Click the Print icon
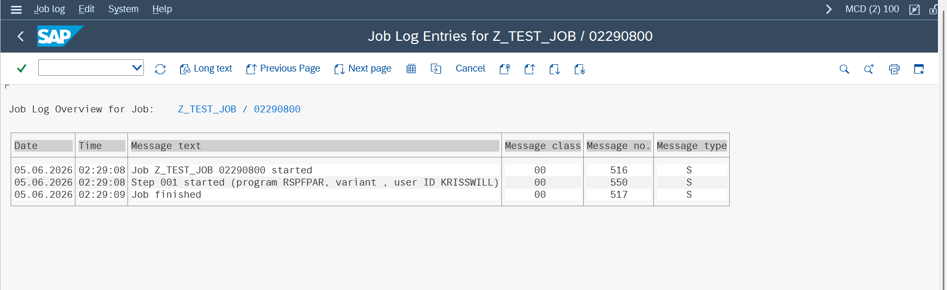 (894, 69)
